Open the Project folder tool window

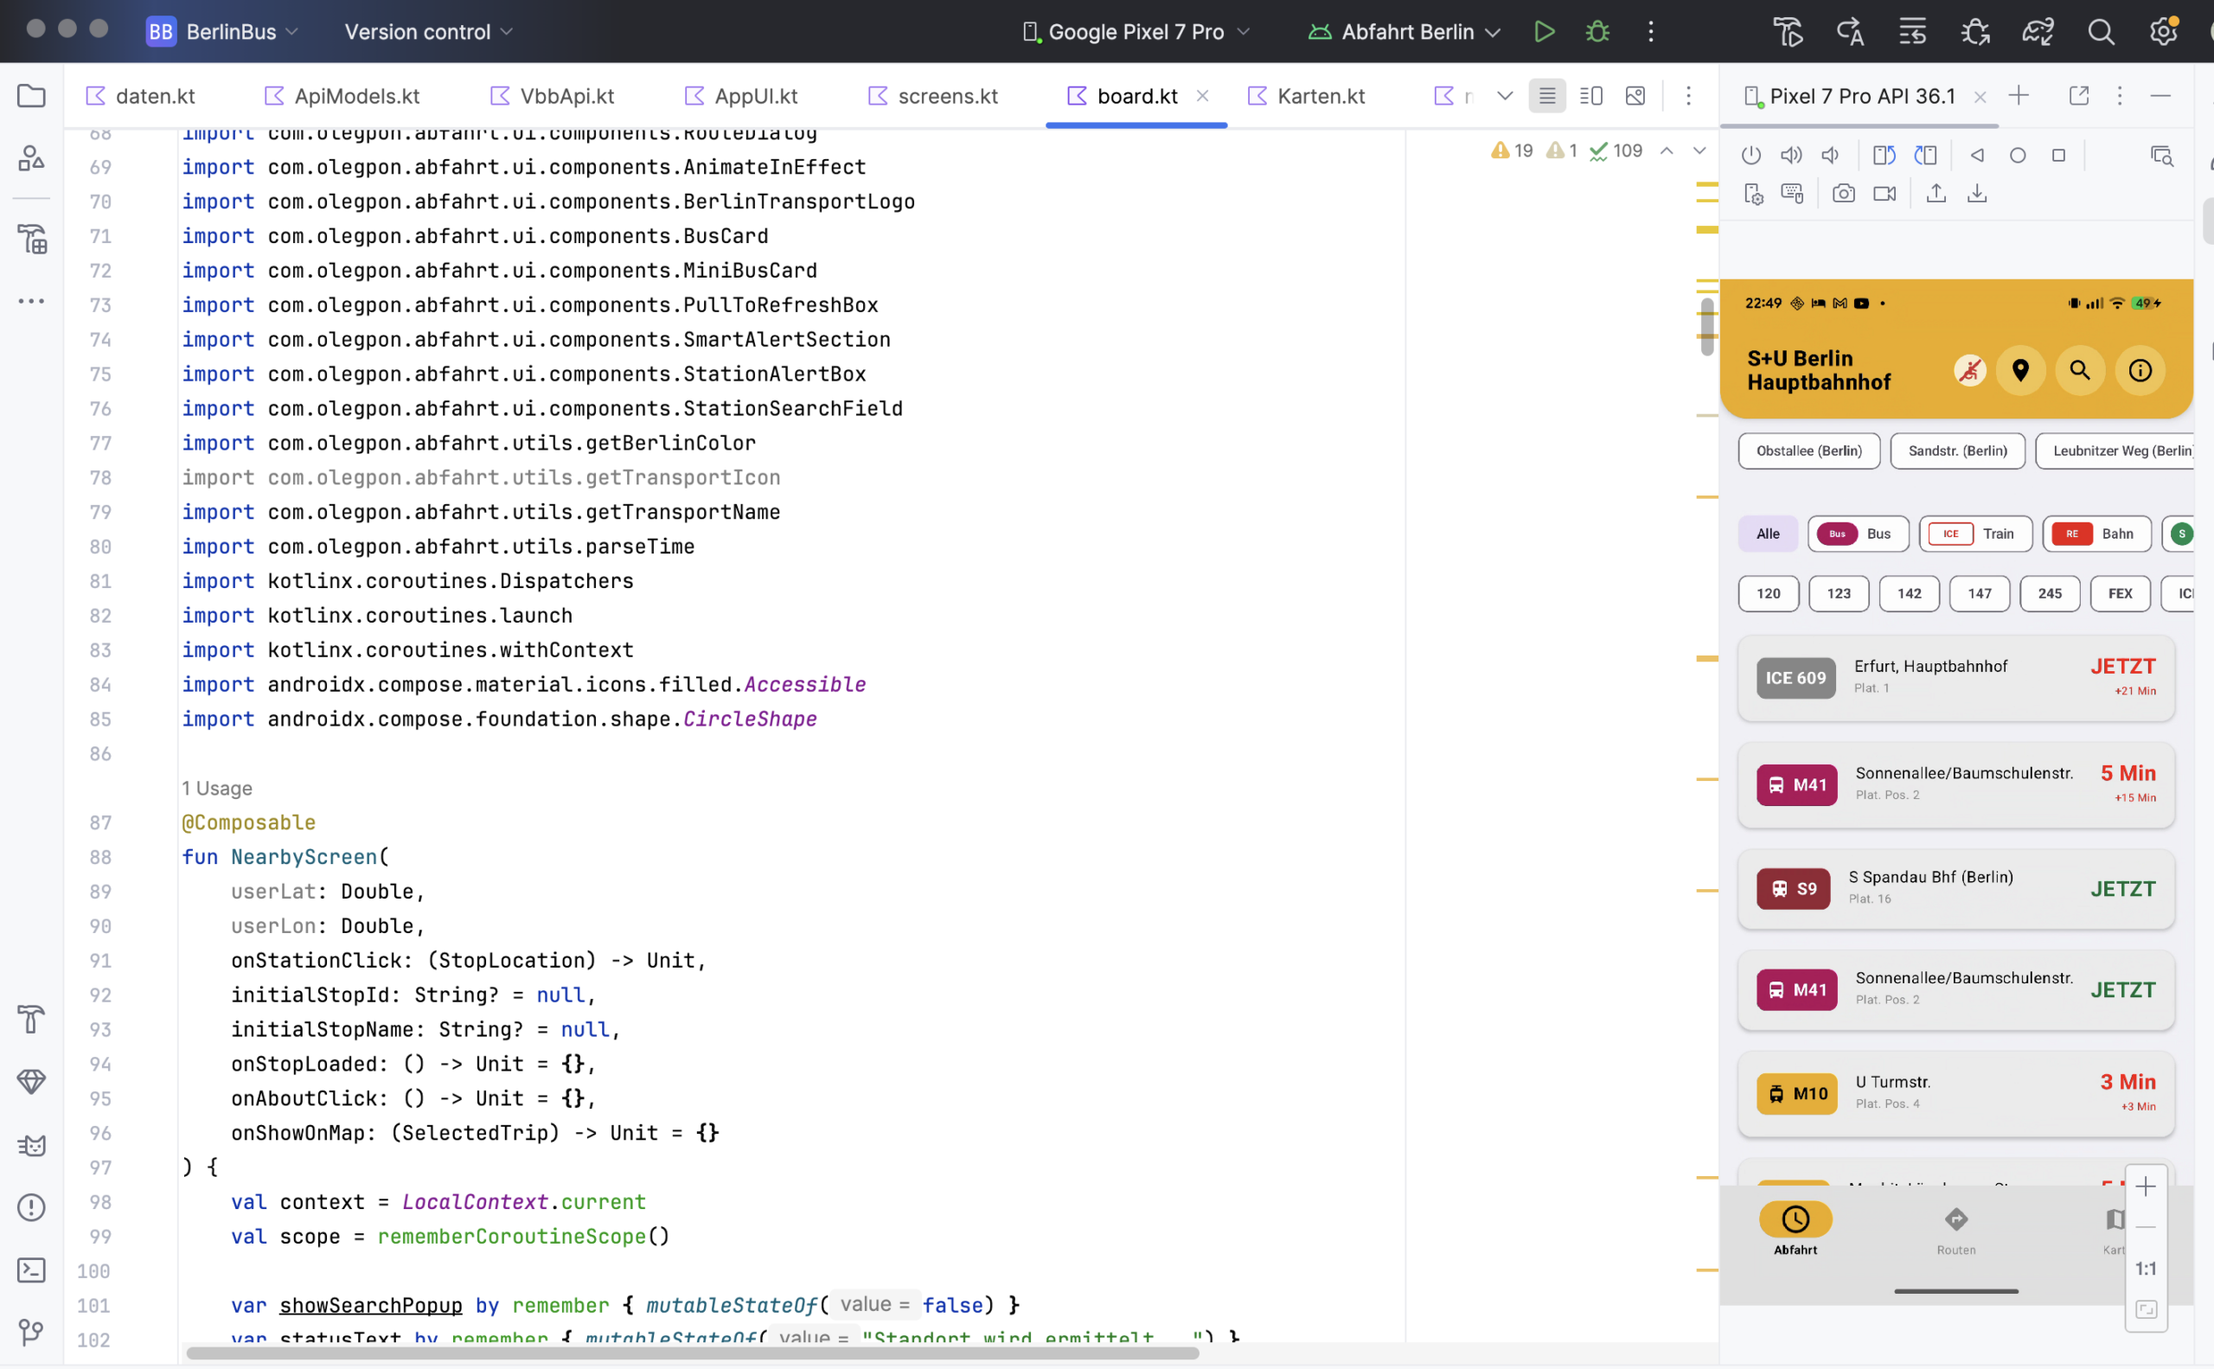coord(32,95)
